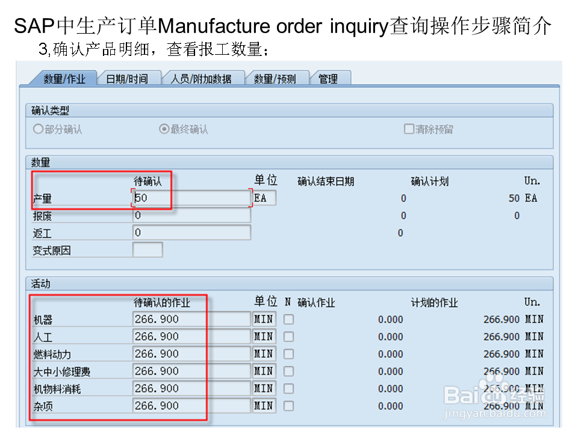Select the 最终确认 radio button

164,129
